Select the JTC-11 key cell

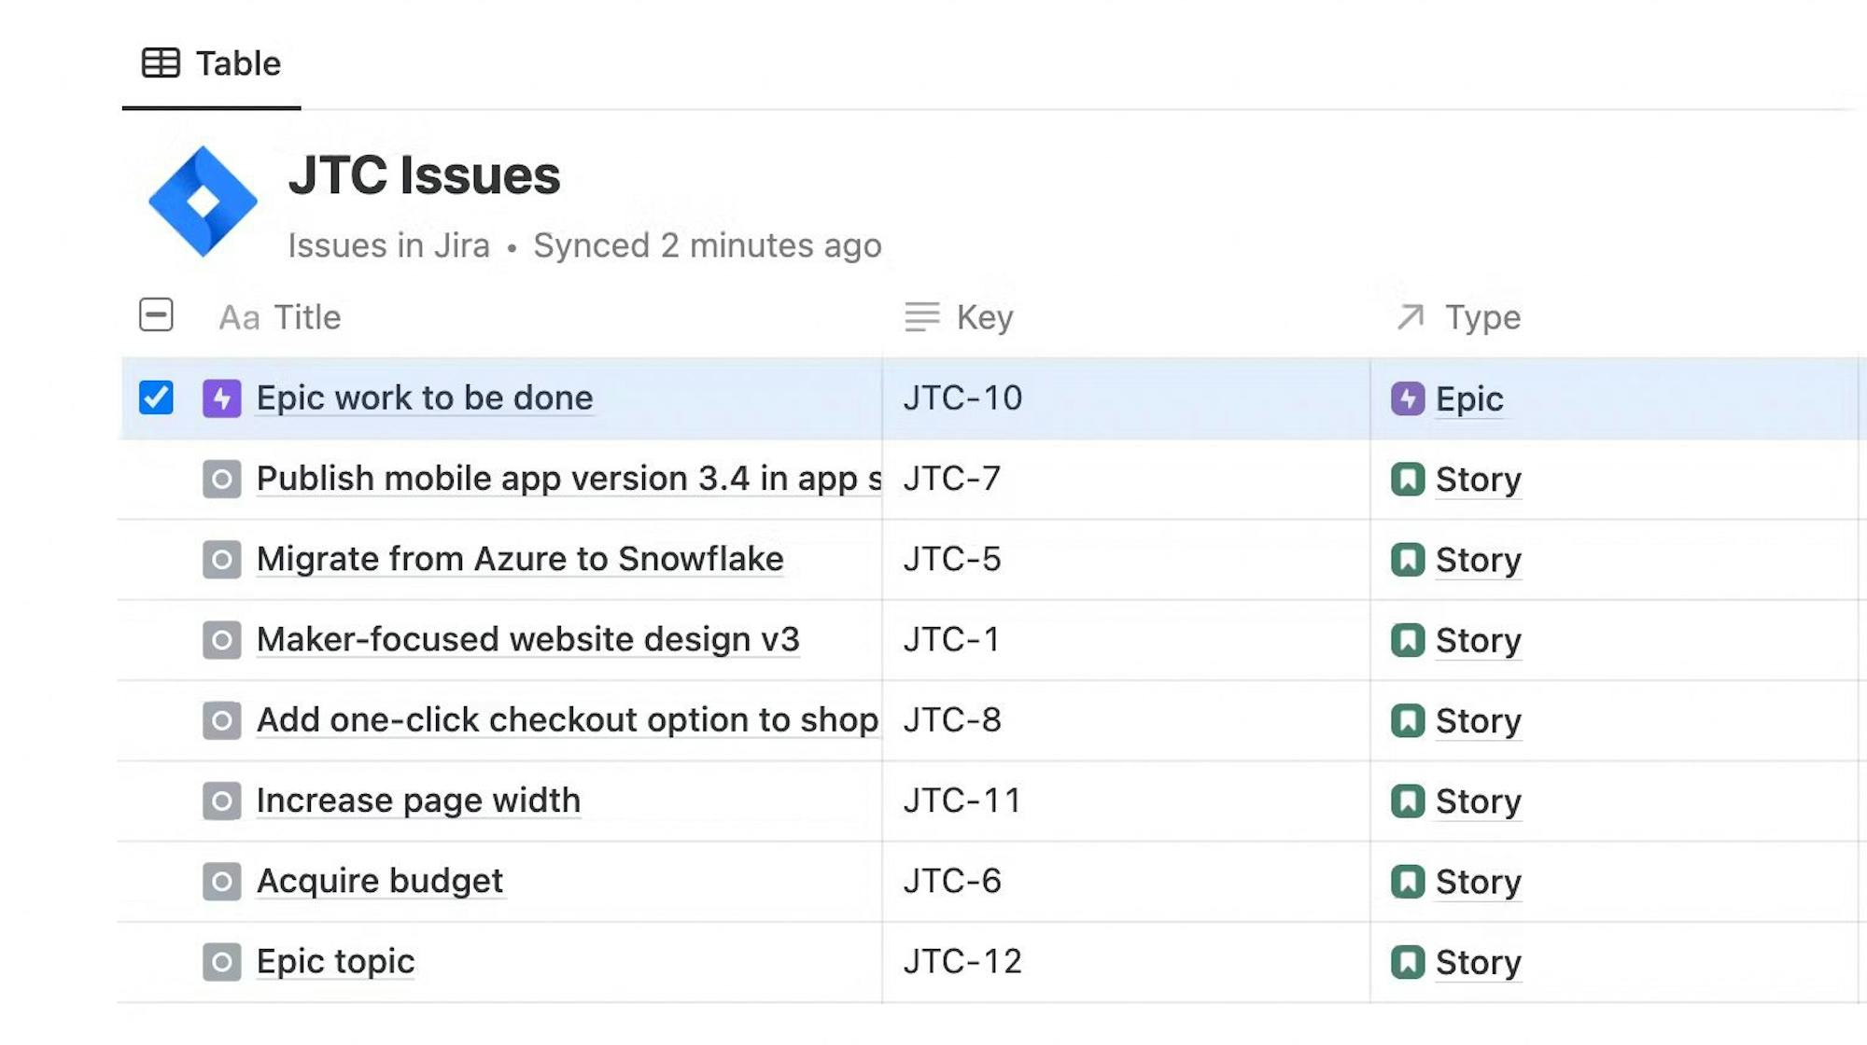click(x=1126, y=801)
